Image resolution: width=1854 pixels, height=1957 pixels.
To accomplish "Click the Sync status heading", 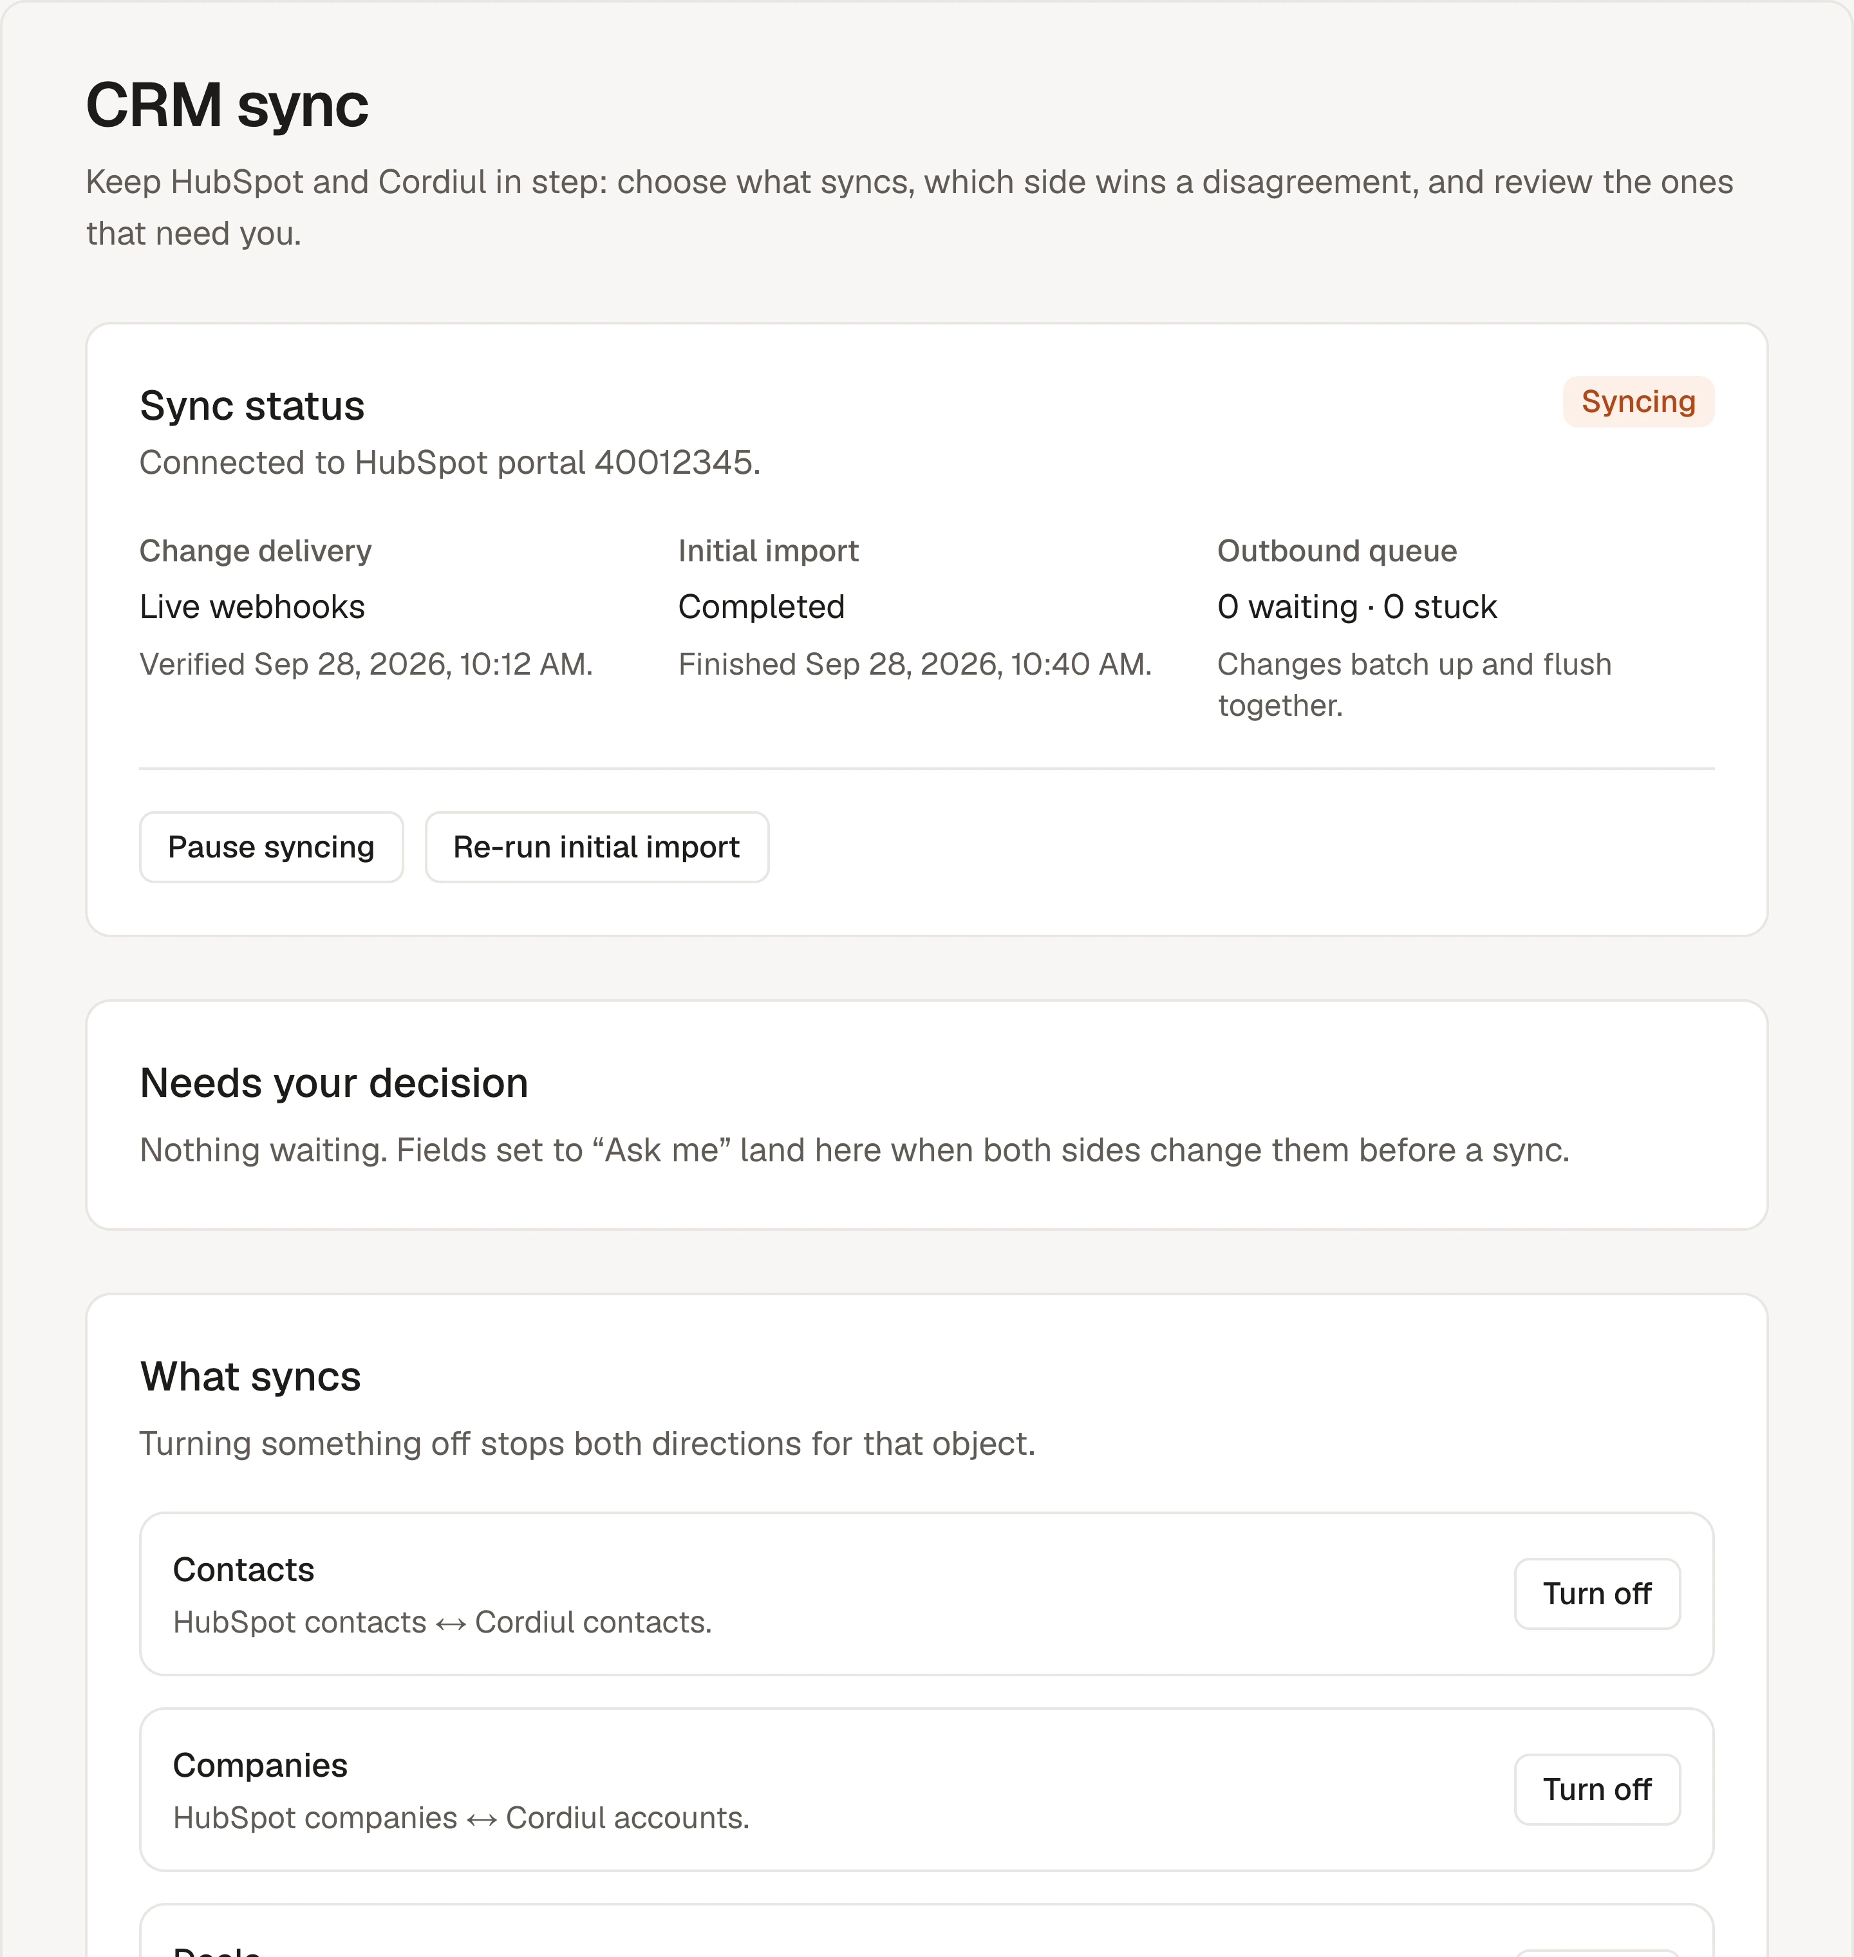I will point(252,406).
